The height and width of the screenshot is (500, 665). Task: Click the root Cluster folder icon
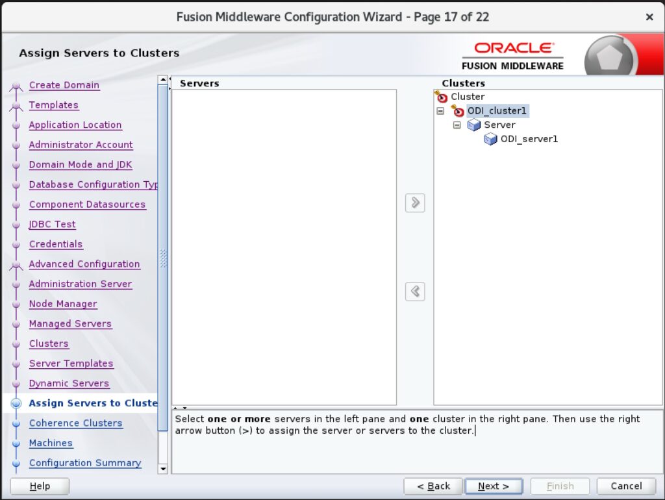click(441, 97)
